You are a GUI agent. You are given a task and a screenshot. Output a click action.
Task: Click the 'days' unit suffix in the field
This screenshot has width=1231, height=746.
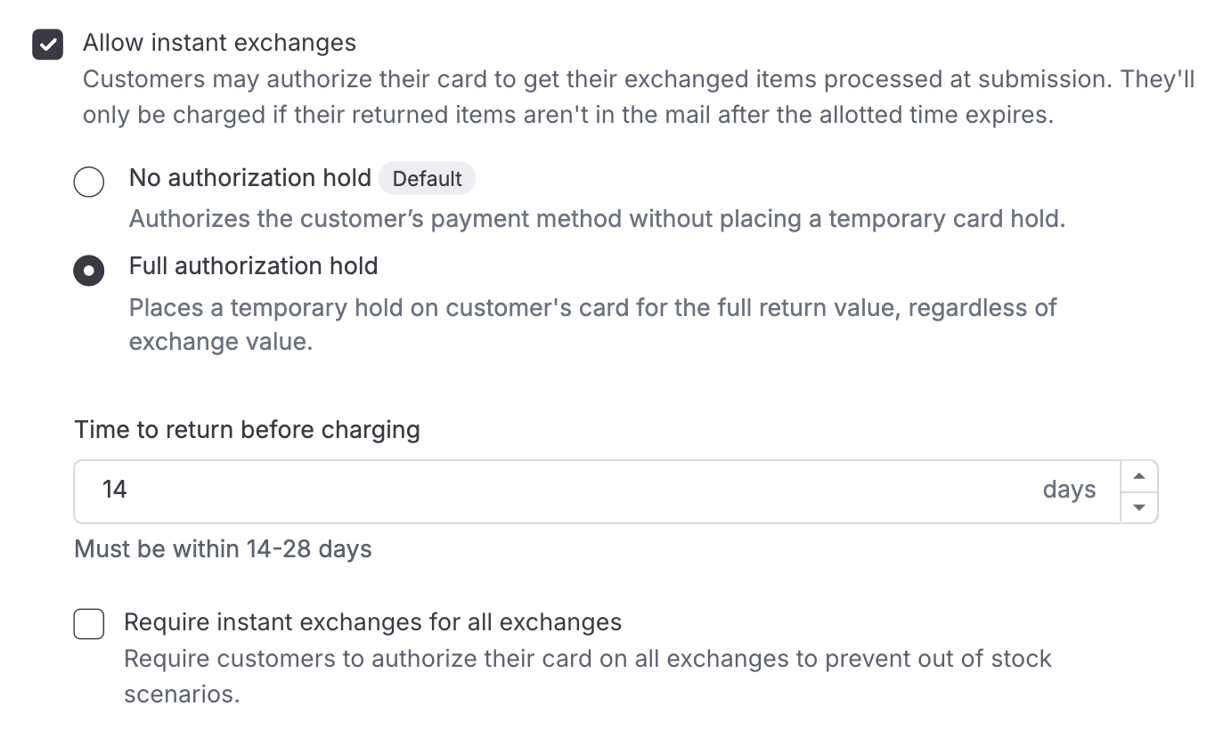pyautogui.click(x=1068, y=490)
